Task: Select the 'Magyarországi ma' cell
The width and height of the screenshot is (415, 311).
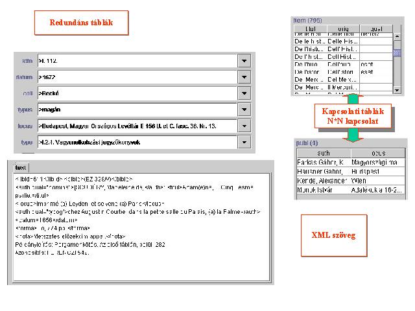Action: click(x=378, y=162)
